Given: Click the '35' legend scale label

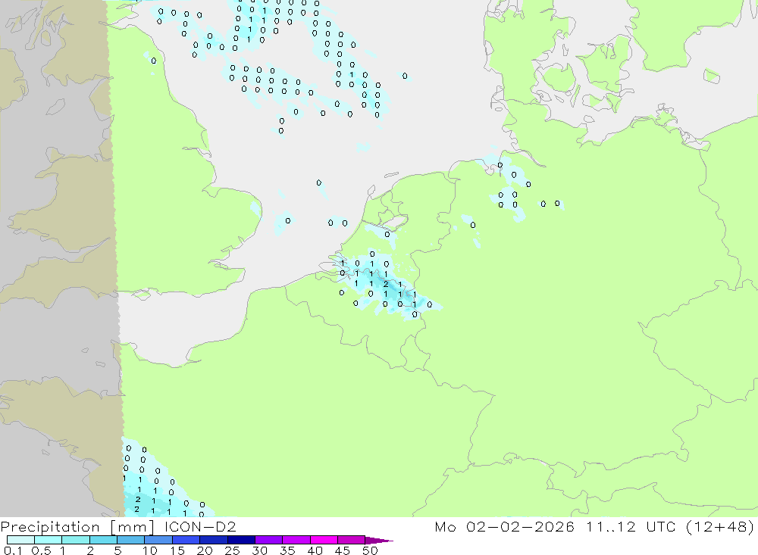Looking at the screenshot, I should [x=287, y=550].
